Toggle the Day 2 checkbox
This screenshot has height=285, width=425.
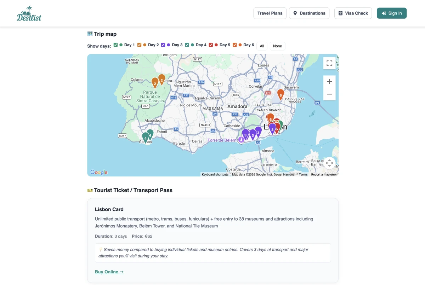(x=140, y=45)
